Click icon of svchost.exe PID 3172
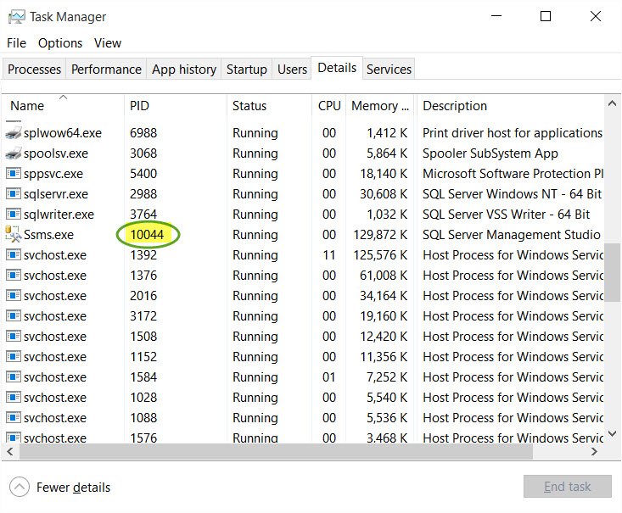This screenshot has height=513, width=622. pyautogui.click(x=13, y=315)
